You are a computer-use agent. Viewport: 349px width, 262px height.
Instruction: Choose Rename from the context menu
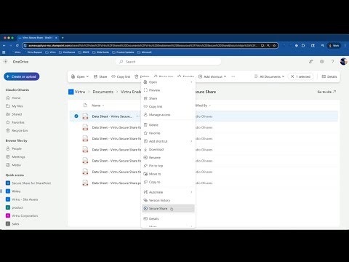[x=168, y=157]
